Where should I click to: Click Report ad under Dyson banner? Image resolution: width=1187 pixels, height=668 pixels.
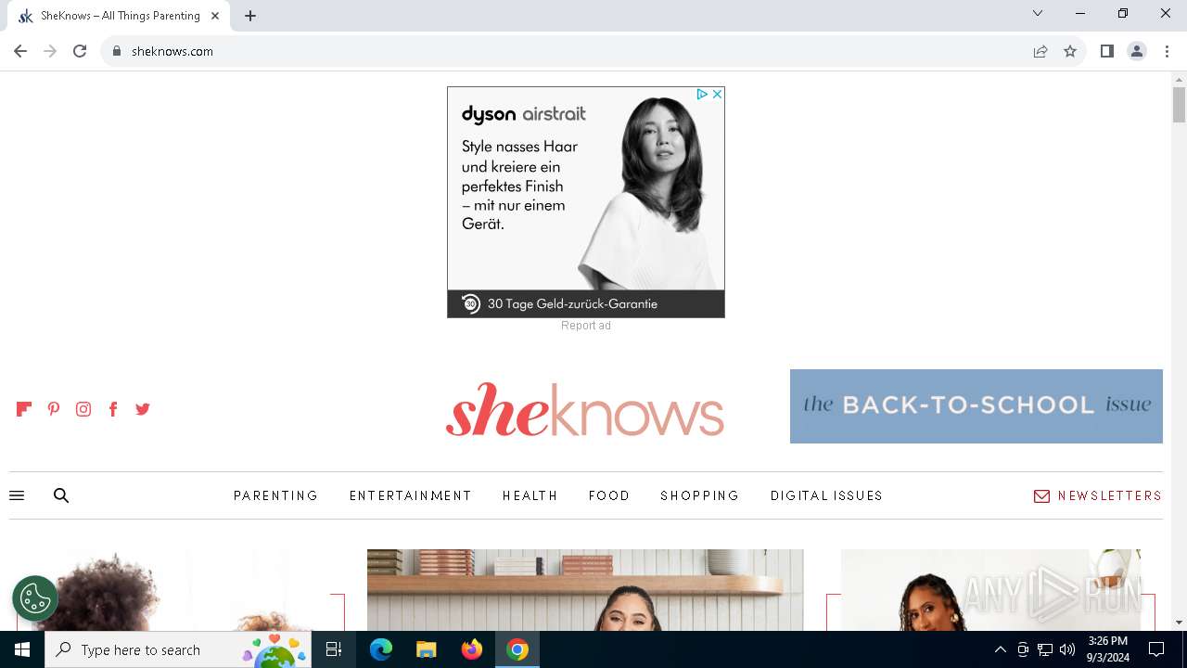click(x=586, y=326)
